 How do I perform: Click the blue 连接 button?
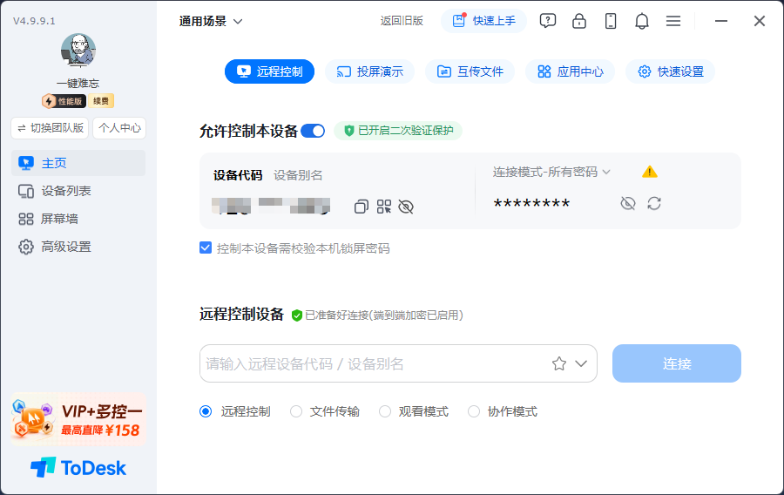(x=677, y=363)
